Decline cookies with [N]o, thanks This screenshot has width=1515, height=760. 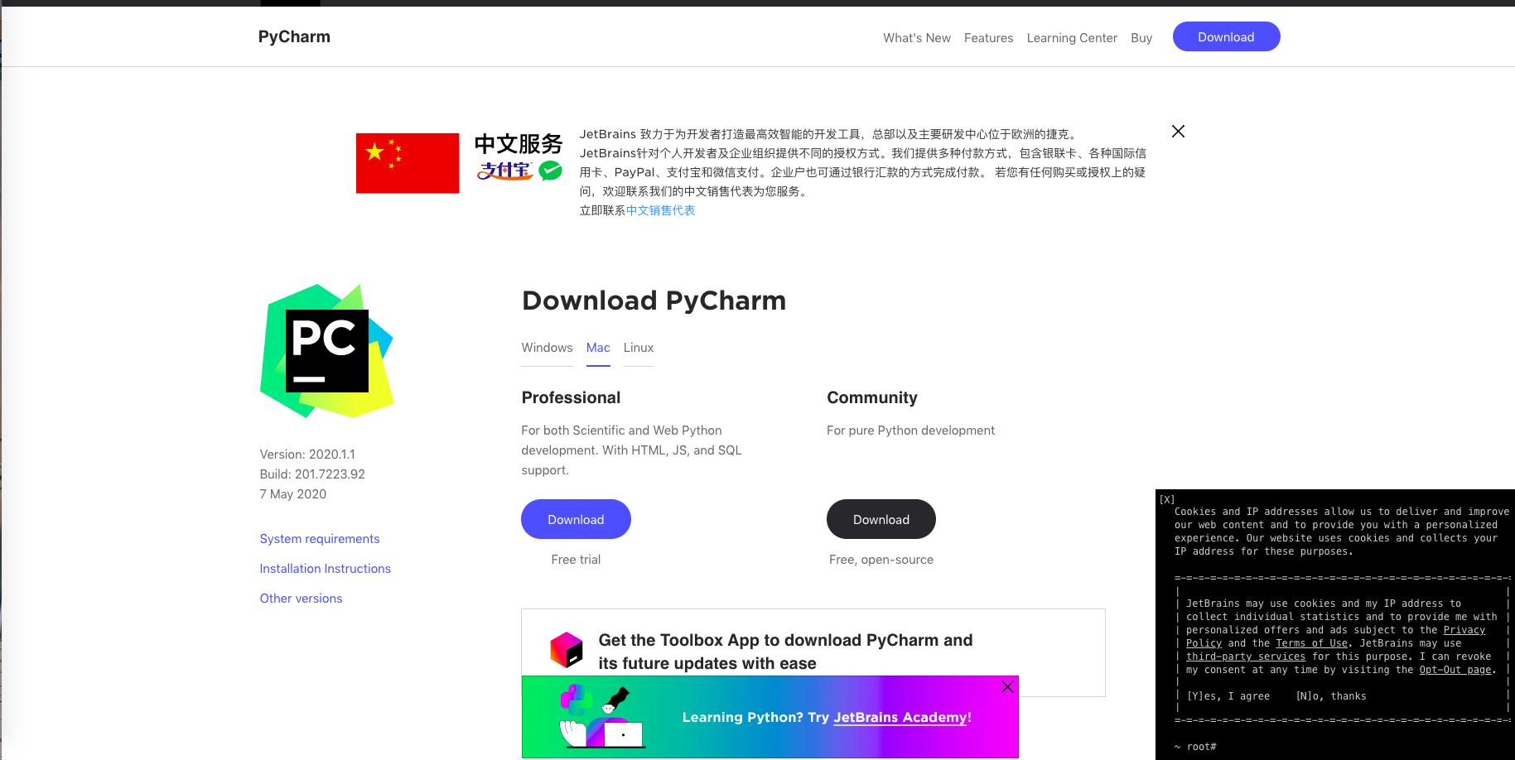click(1331, 696)
